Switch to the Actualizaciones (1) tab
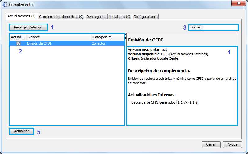 [x=22, y=16]
